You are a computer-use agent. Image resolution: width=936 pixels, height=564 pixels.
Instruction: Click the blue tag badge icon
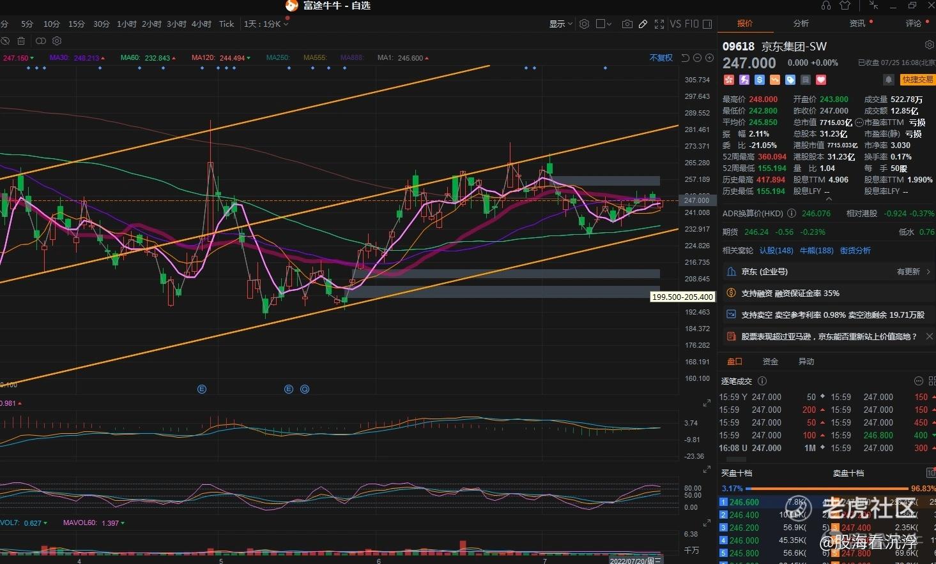coord(790,80)
